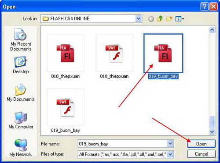
Task: Select the 019_buom_bay FLA file icon
Action: click(163, 53)
